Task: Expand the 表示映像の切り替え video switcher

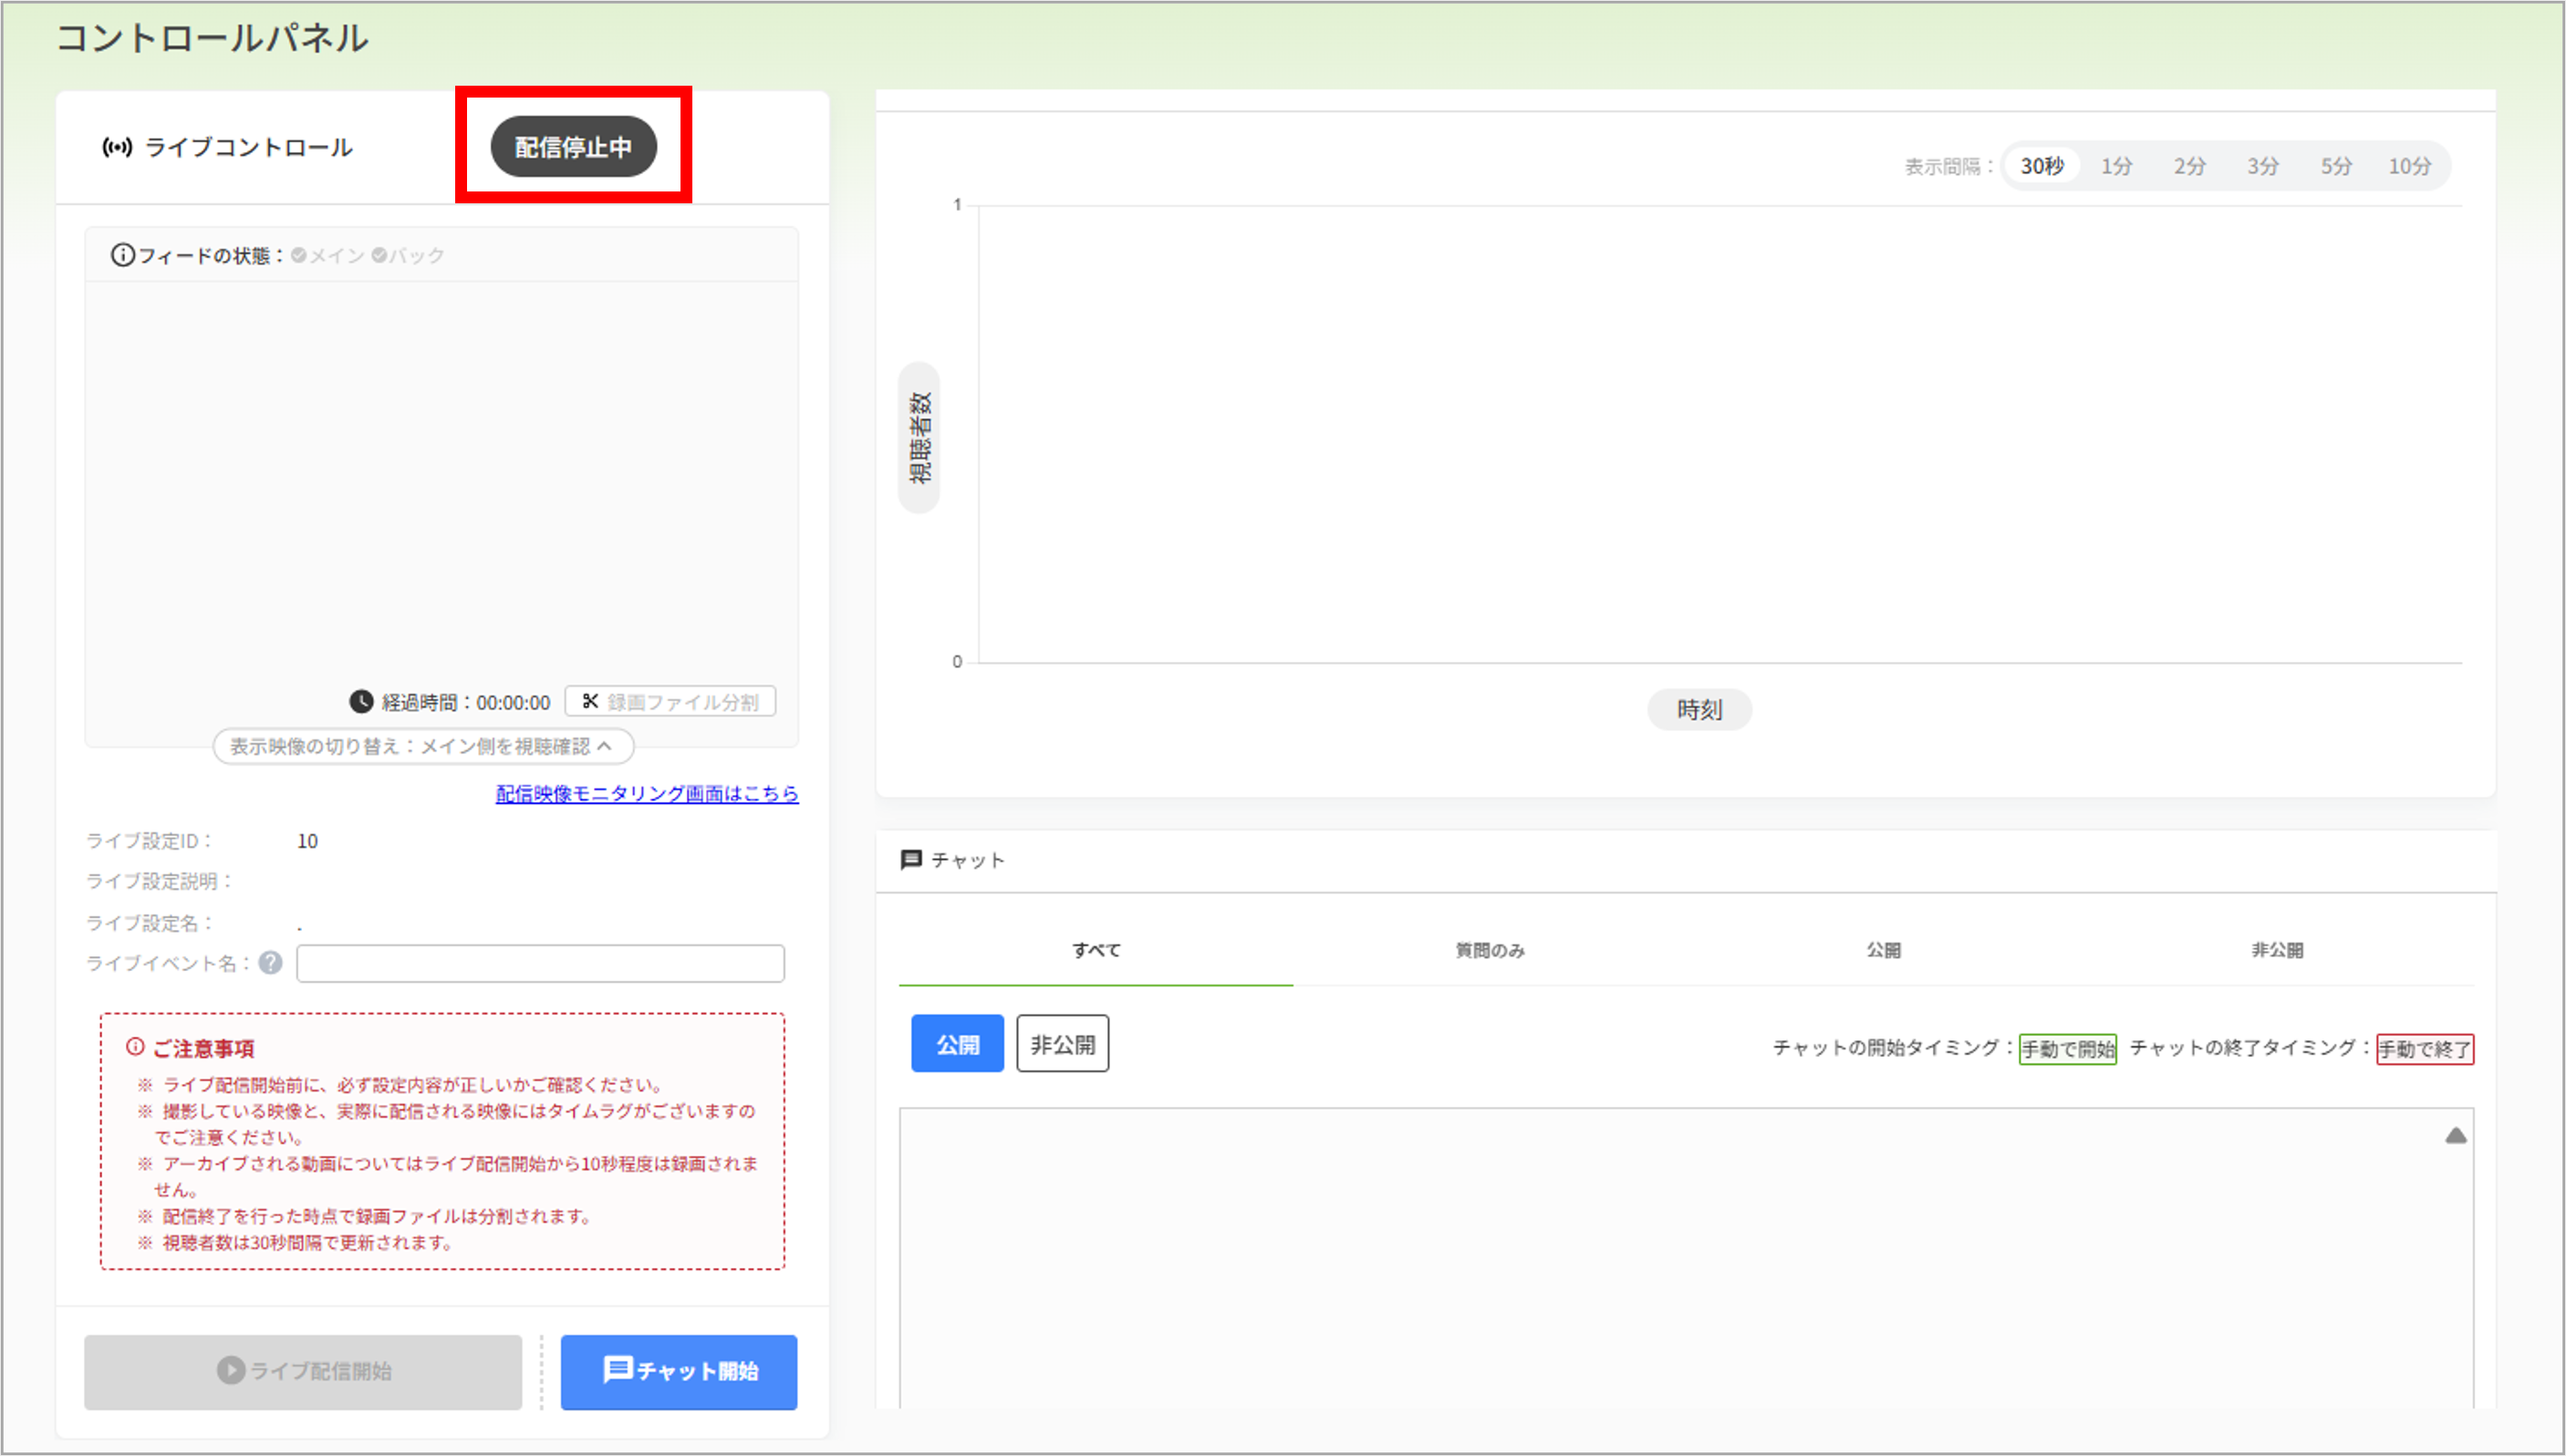Action: tap(423, 746)
